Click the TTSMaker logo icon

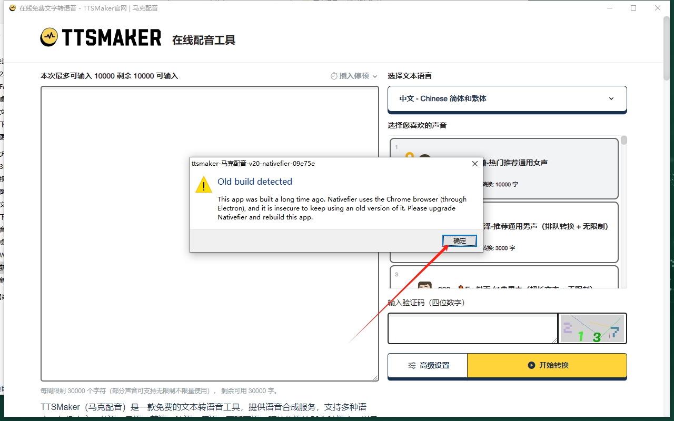click(x=49, y=37)
